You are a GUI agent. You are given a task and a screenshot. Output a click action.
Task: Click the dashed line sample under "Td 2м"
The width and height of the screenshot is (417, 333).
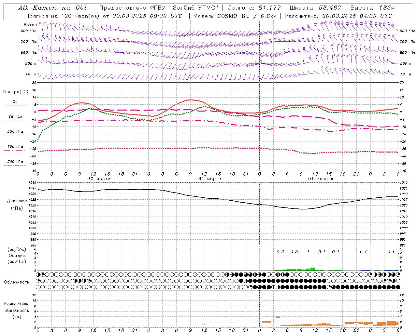15,120
